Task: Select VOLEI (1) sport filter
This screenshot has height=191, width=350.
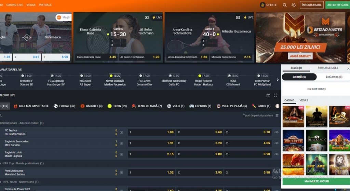Action: point(176,106)
